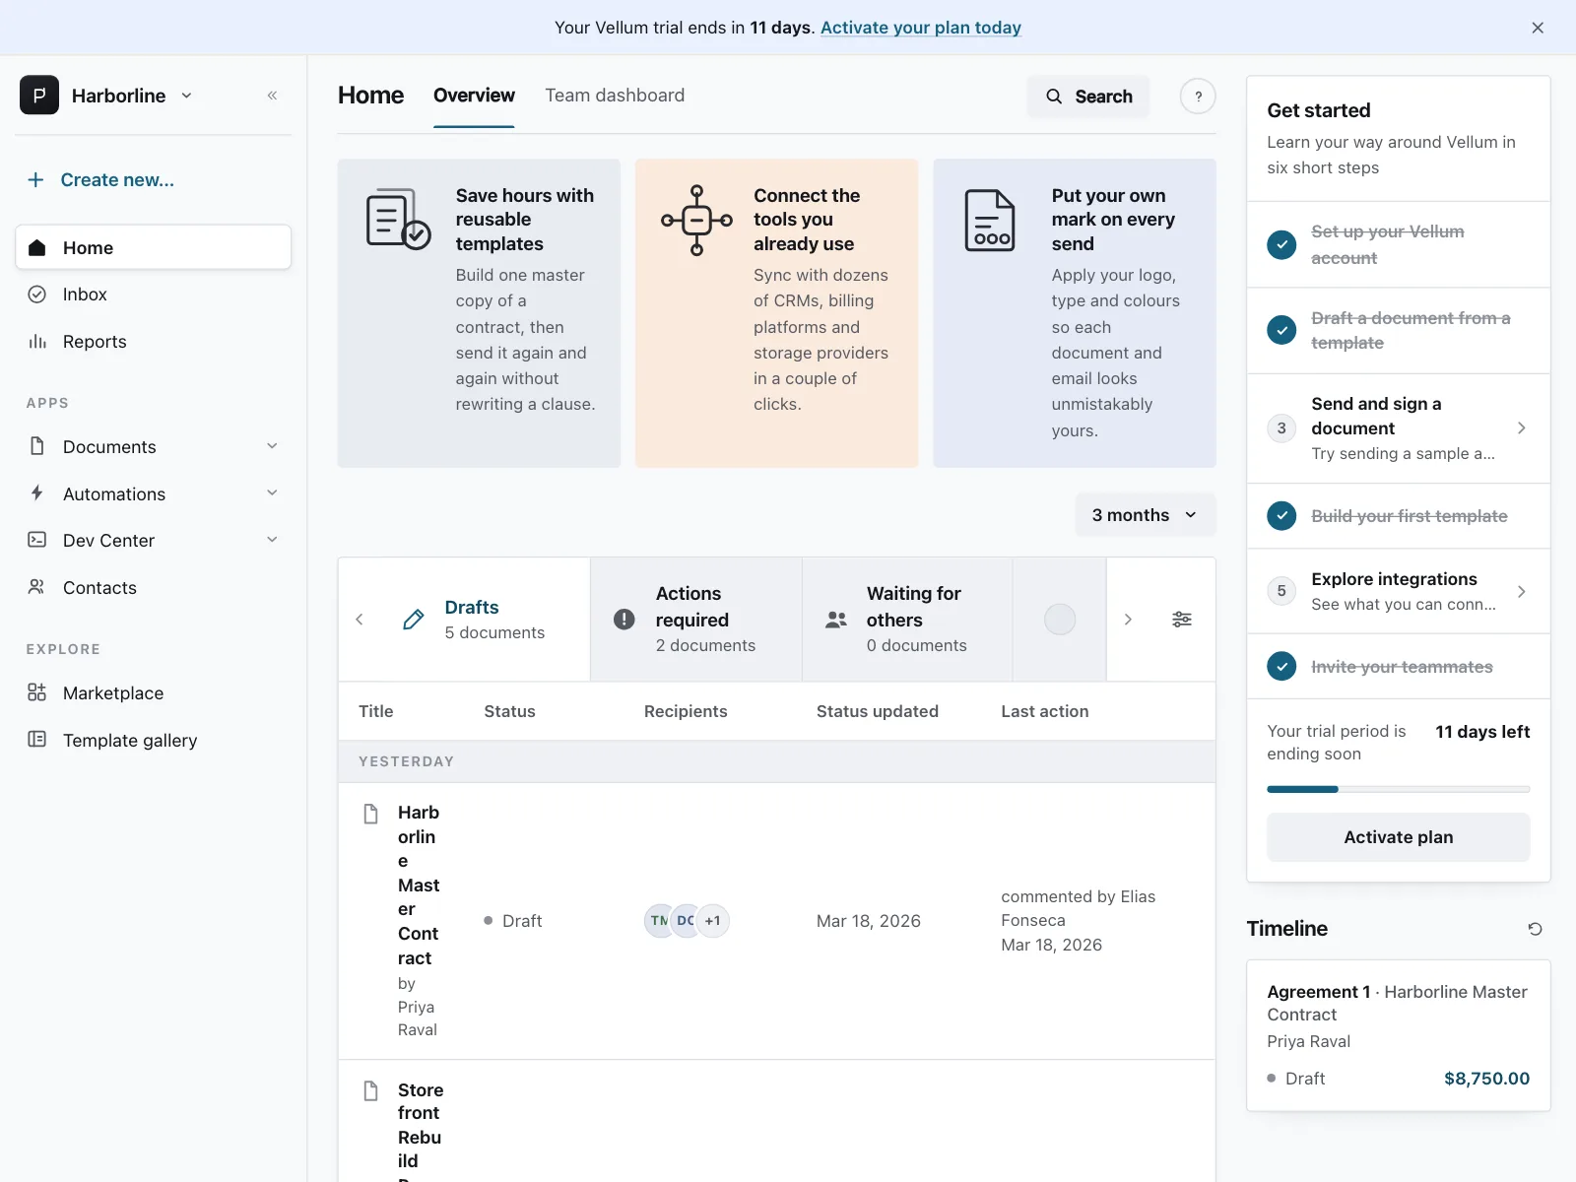Expand the Documents section
The height and width of the screenshot is (1182, 1576).
point(272,446)
